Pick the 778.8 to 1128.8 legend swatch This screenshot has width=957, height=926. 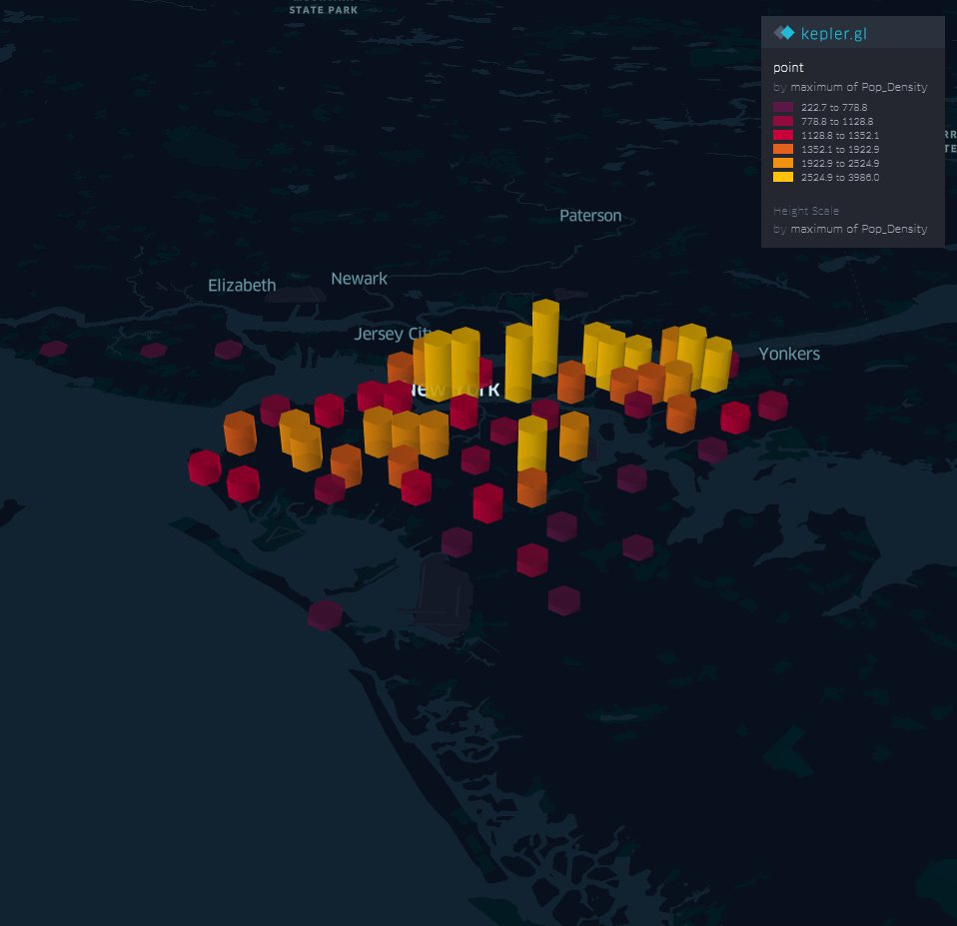pyautogui.click(x=783, y=121)
